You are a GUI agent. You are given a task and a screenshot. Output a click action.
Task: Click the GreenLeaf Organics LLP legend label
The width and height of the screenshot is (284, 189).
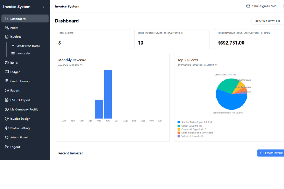coord(194,129)
